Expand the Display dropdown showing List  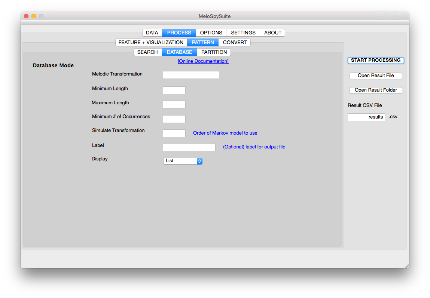pos(183,161)
